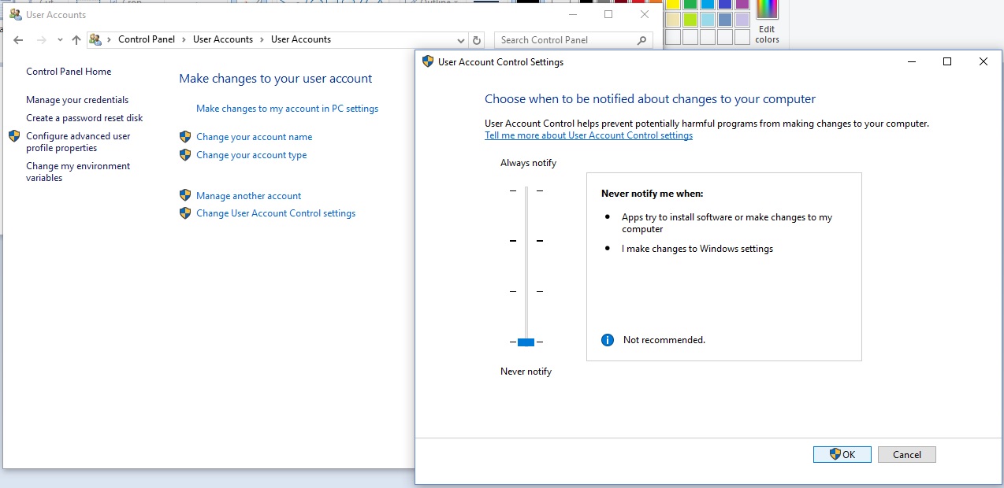Set UAC slider to second tick from top
The height and width of the screenshot is (488, 1004).
pyautogui.click(x=526, y=241)
